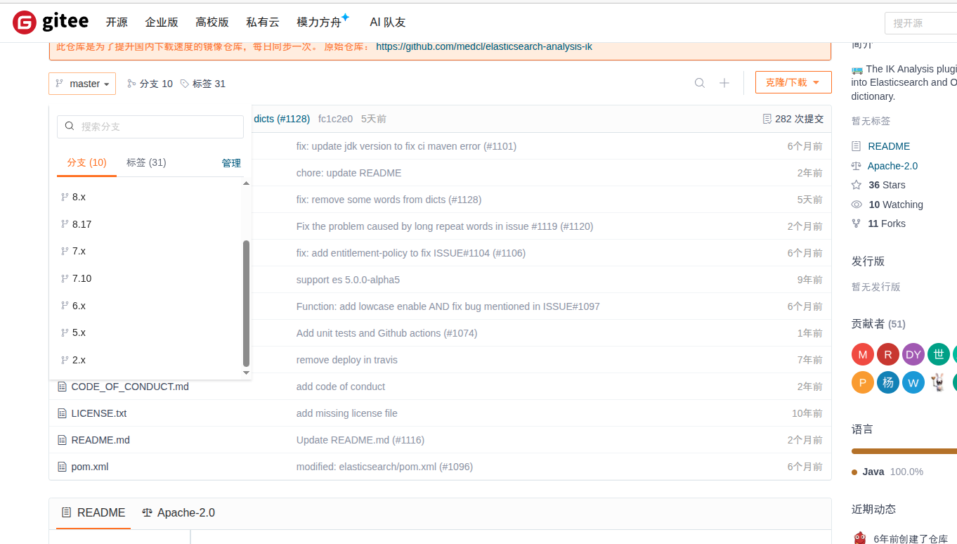This screenshot has width=957, height=544.
Task: Click the eye icon beside 10 Watching
Action: (857, 205)
